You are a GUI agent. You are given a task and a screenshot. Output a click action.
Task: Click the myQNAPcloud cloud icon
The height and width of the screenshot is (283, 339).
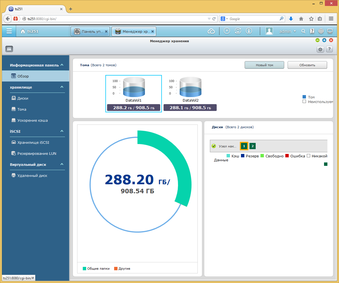[x=211, y=31]
